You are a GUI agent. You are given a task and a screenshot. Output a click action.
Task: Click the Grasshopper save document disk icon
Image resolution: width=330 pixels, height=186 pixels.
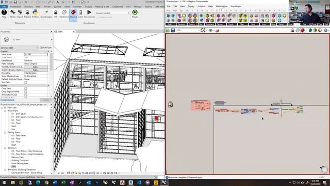[x=173, y=30]
